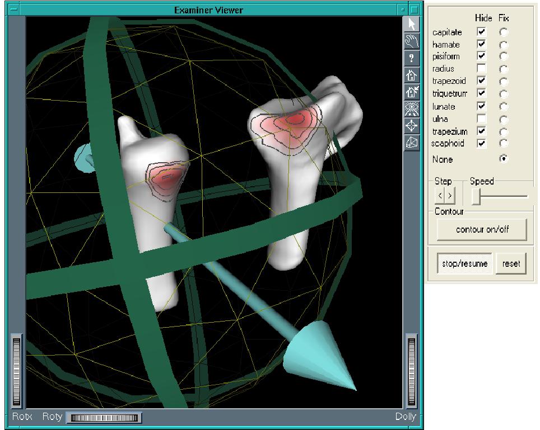Select Fix radio for hamate

[x=504, y=45]
